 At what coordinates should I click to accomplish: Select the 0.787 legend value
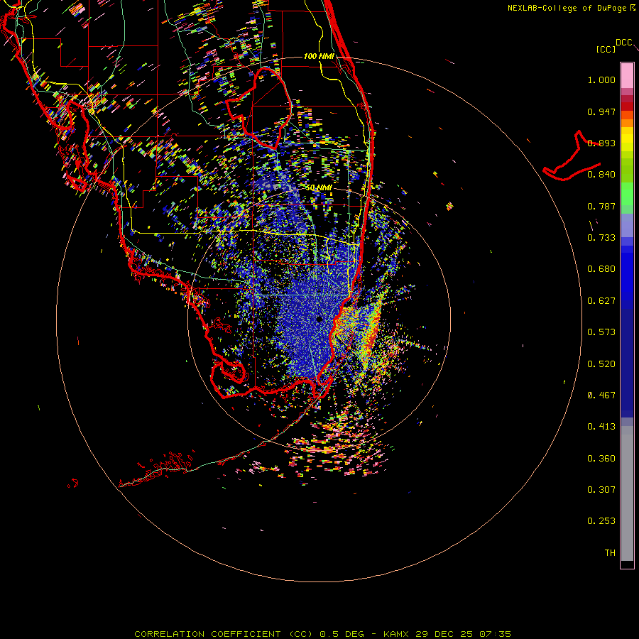point(601,206)
